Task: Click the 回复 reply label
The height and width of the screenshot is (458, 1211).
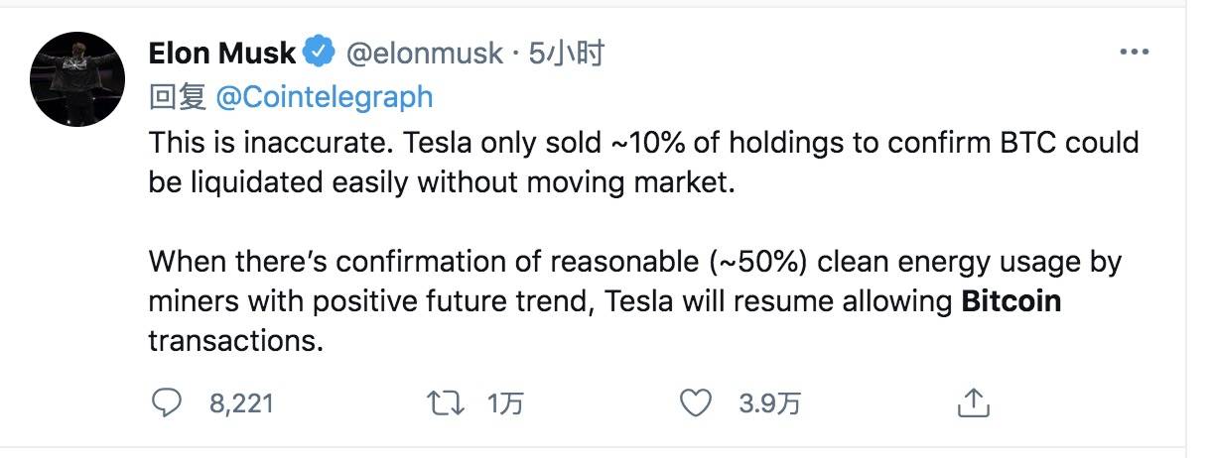Action: pos(178,96)
